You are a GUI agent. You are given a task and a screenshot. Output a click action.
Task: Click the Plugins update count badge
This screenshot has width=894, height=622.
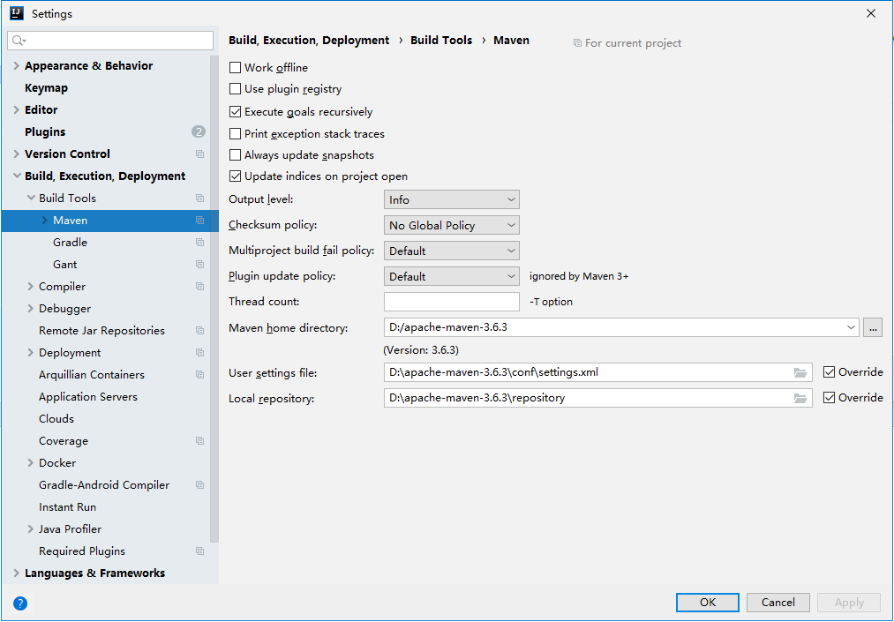(x=199, y=131)
